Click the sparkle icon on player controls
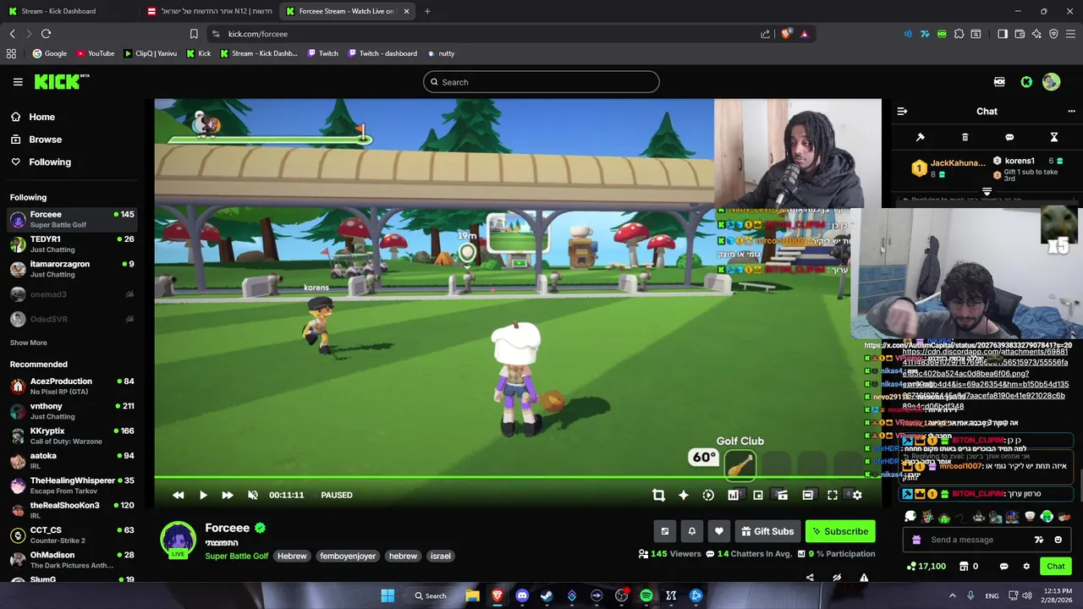This screenshot has height=609, width=1083. pos(684,495)
